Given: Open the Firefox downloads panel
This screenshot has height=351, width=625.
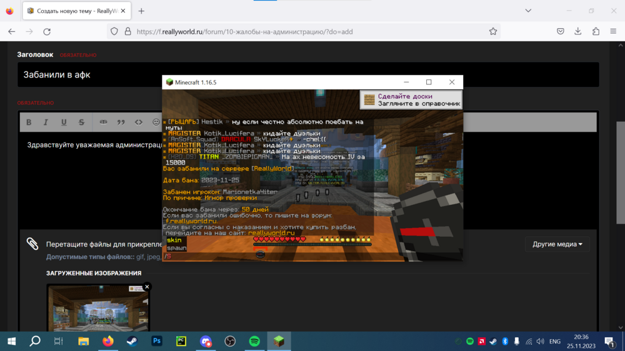Looking at the screenshot, I should pos(578,31).
